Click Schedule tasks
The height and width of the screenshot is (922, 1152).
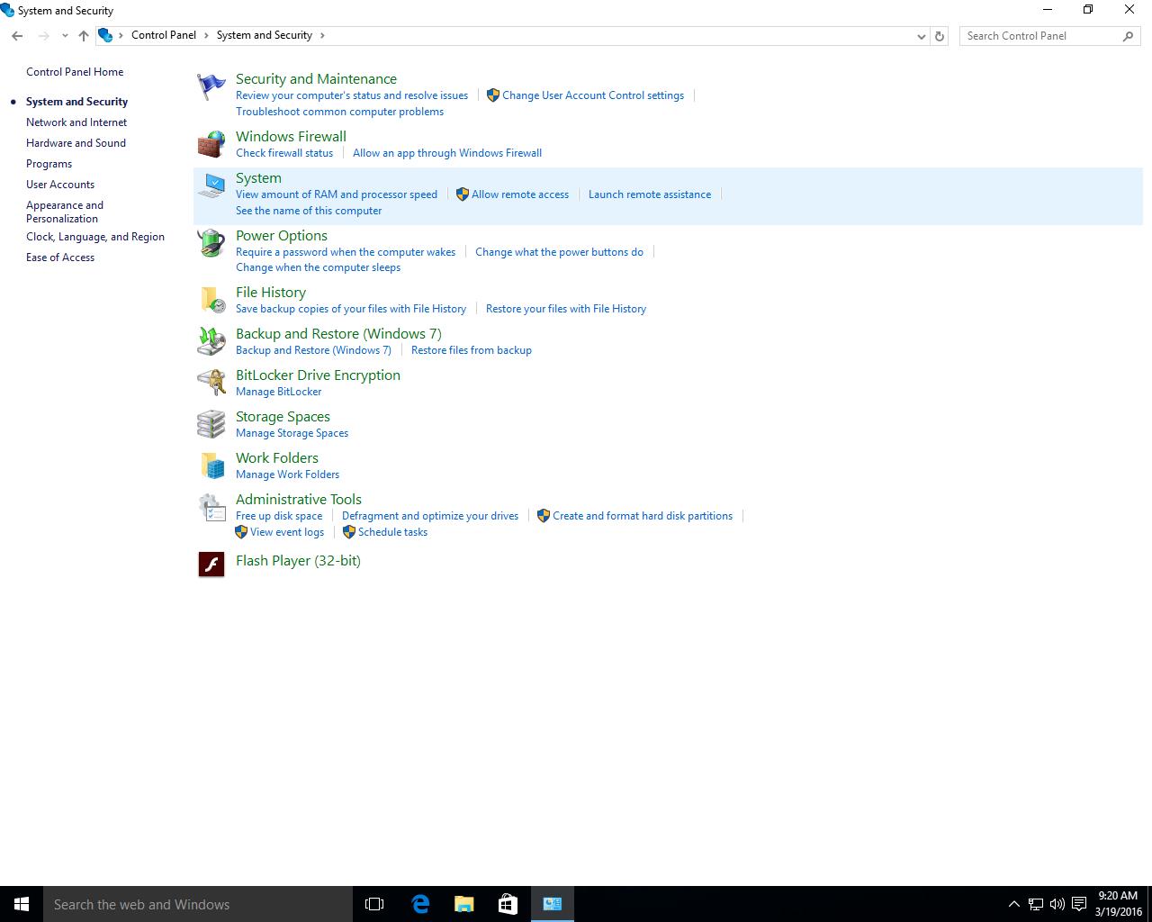[392, 532]
